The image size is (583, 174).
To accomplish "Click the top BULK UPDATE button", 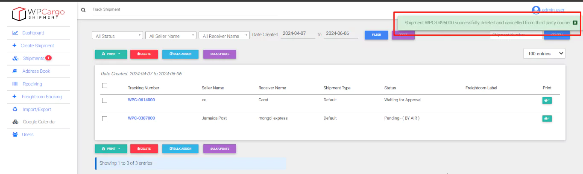I will 220,54.
